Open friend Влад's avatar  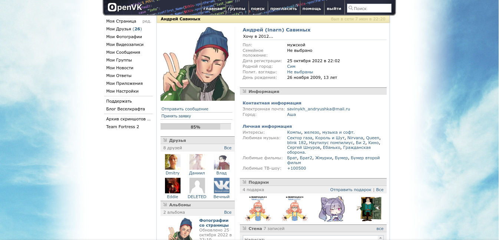click(x=222, y=162)
